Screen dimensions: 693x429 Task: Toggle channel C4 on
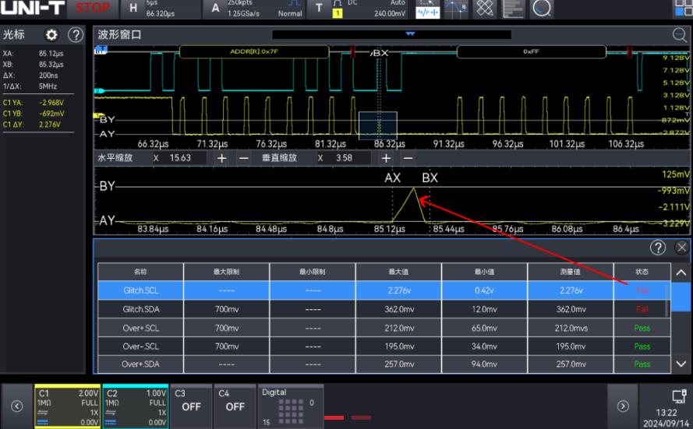coord(235,405)
